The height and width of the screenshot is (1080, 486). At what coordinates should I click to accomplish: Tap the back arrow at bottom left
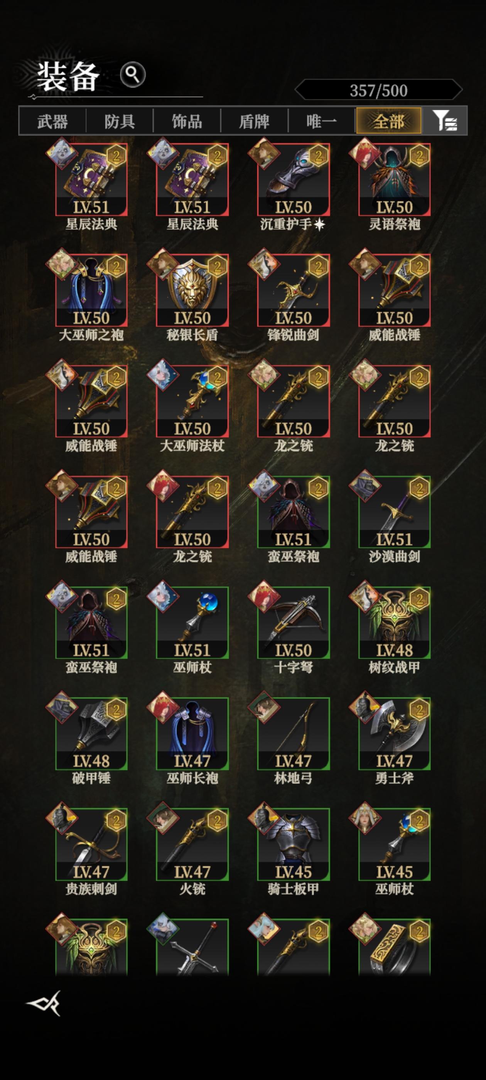(44, 1003)
